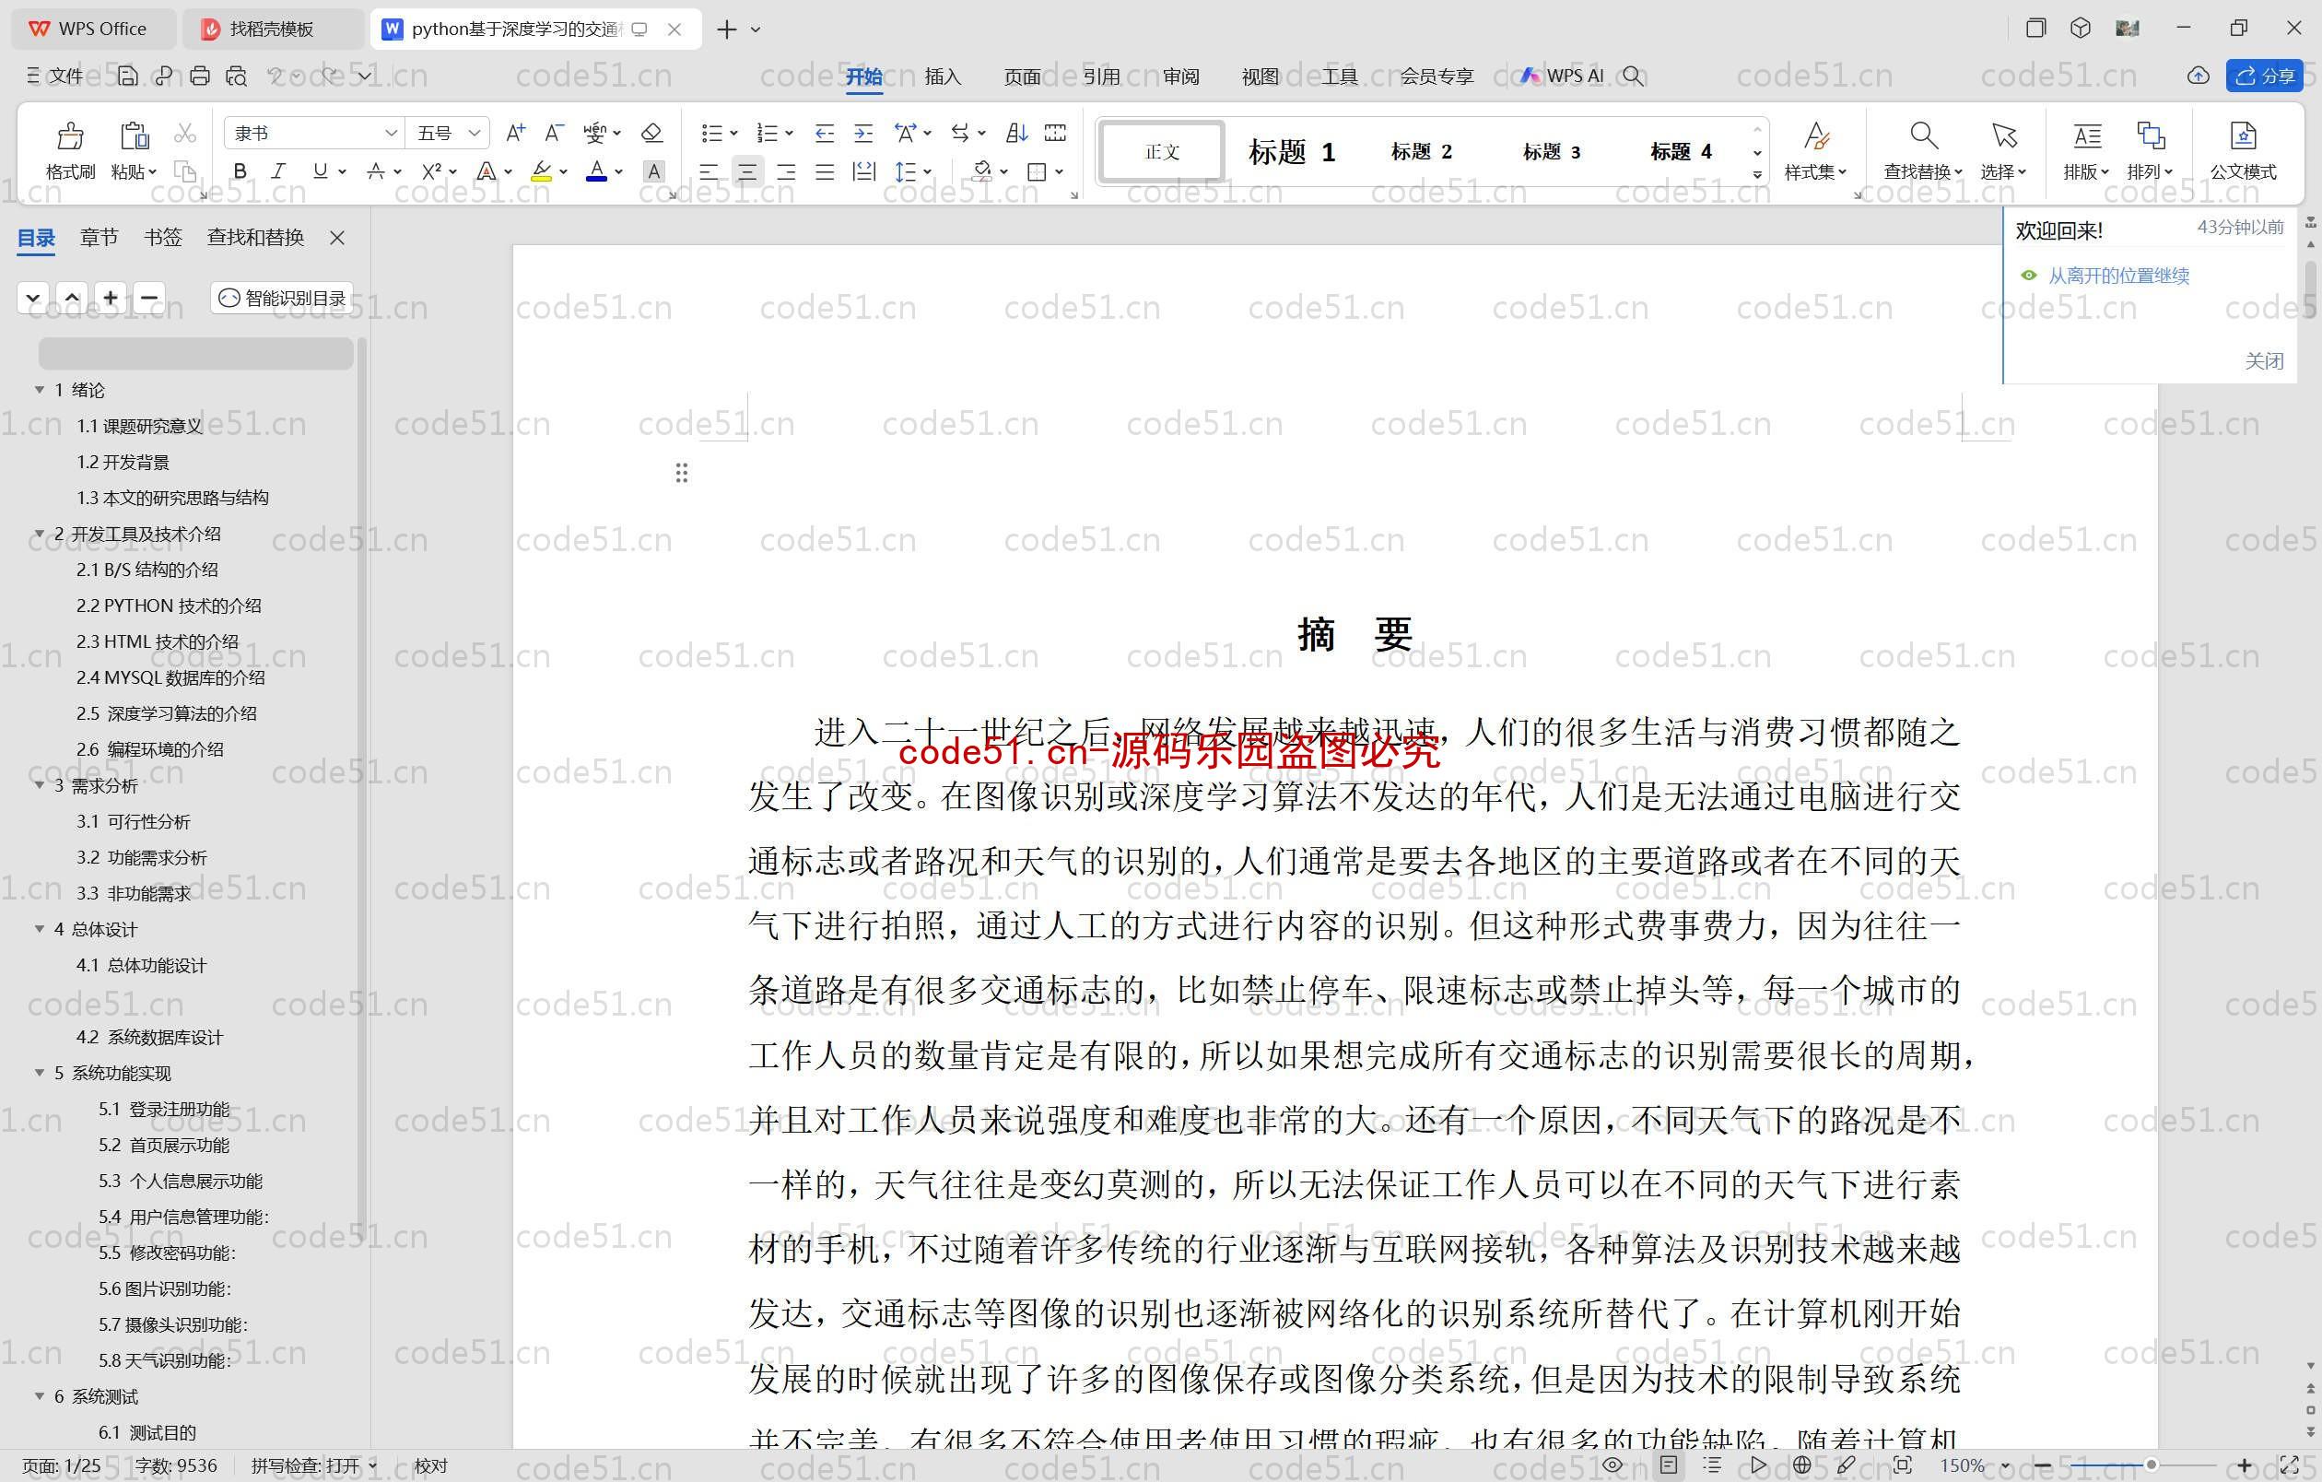Click the print icon in quick toolbar

tap(200, 76)
